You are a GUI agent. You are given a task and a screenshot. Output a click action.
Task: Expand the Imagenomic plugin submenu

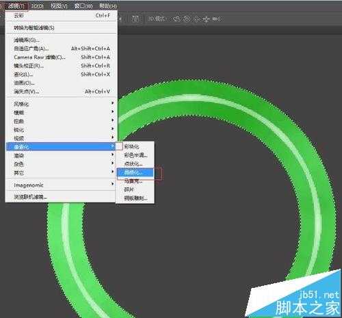(x=61, y=185)
